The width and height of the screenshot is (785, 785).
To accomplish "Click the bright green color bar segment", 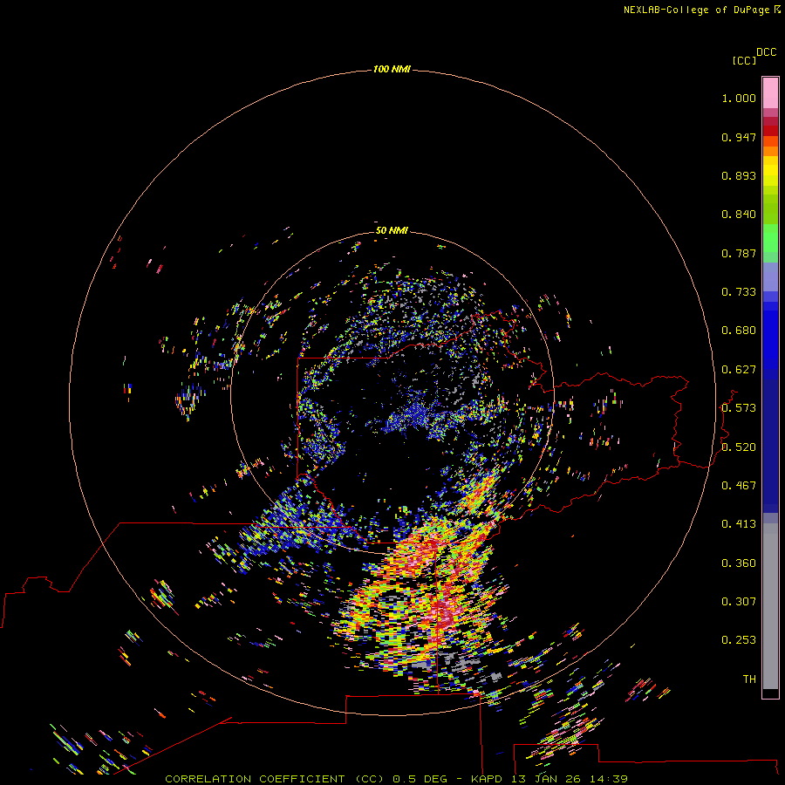I will (770, 238).
